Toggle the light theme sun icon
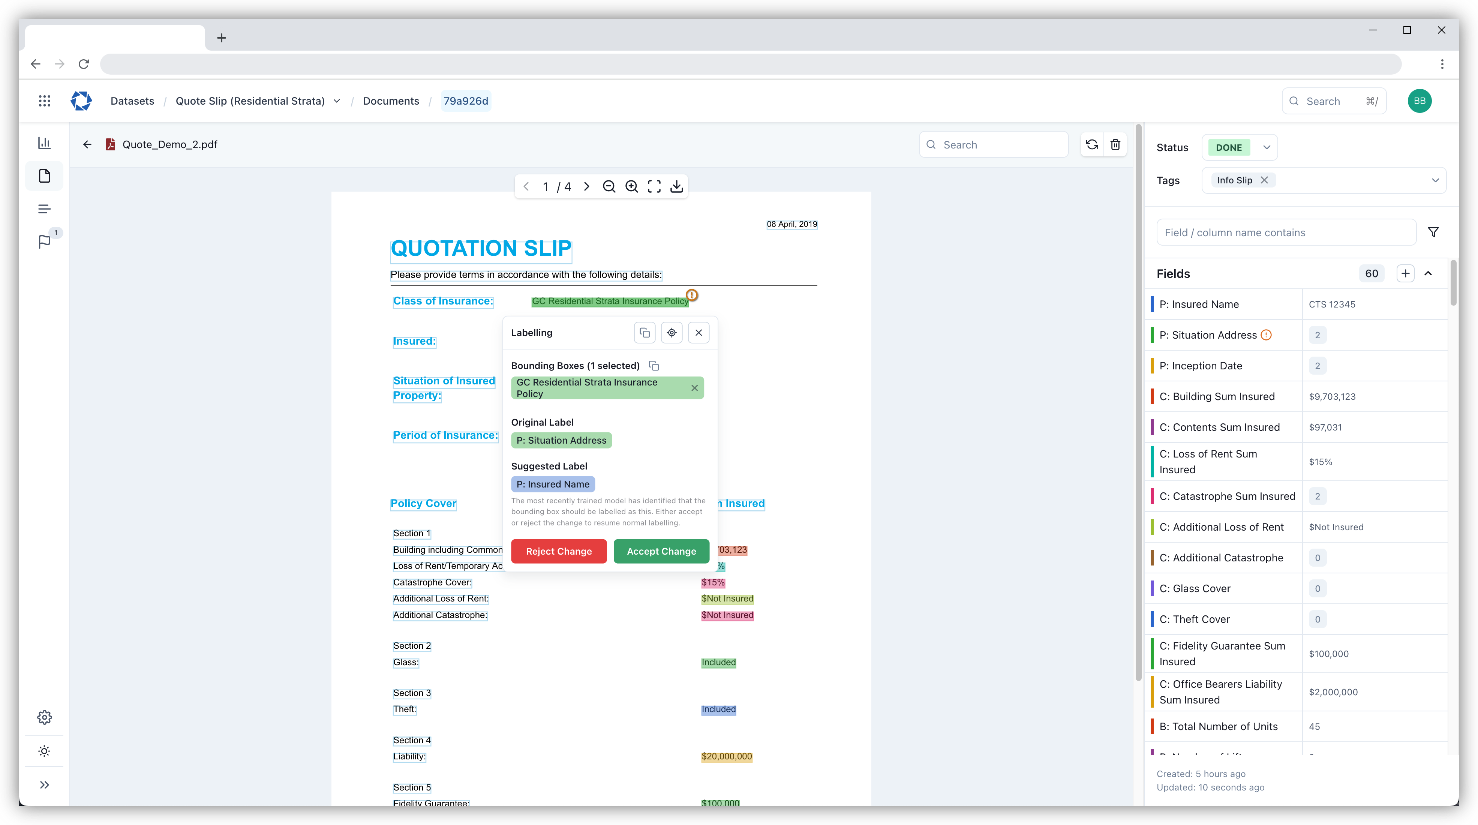This screenshot has height=825, width=1478. [44, 751]
